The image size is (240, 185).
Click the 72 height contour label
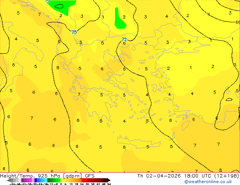tap(124, 40)
